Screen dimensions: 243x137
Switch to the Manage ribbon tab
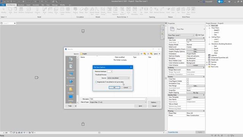55,5
